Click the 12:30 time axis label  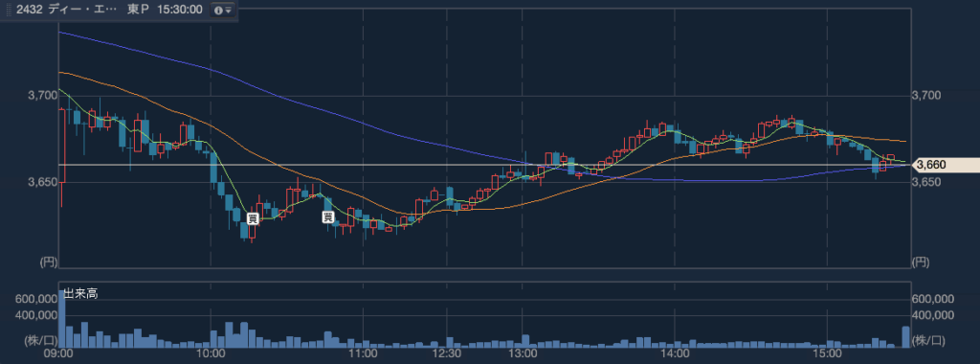coord(447,354)
